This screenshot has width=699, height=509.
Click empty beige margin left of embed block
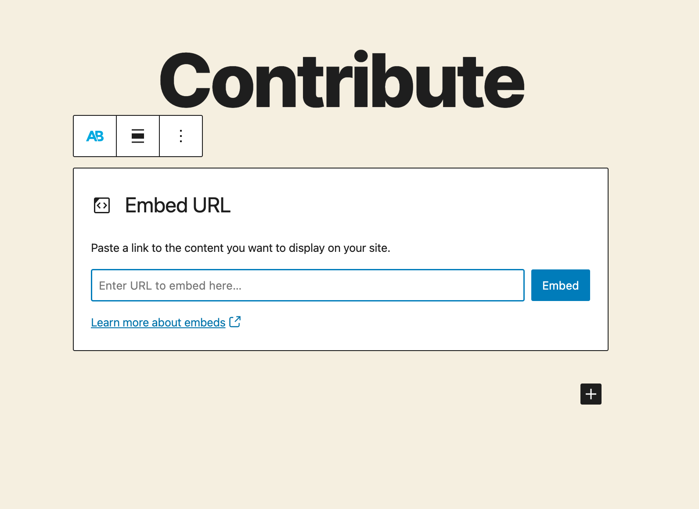[35, 259]
